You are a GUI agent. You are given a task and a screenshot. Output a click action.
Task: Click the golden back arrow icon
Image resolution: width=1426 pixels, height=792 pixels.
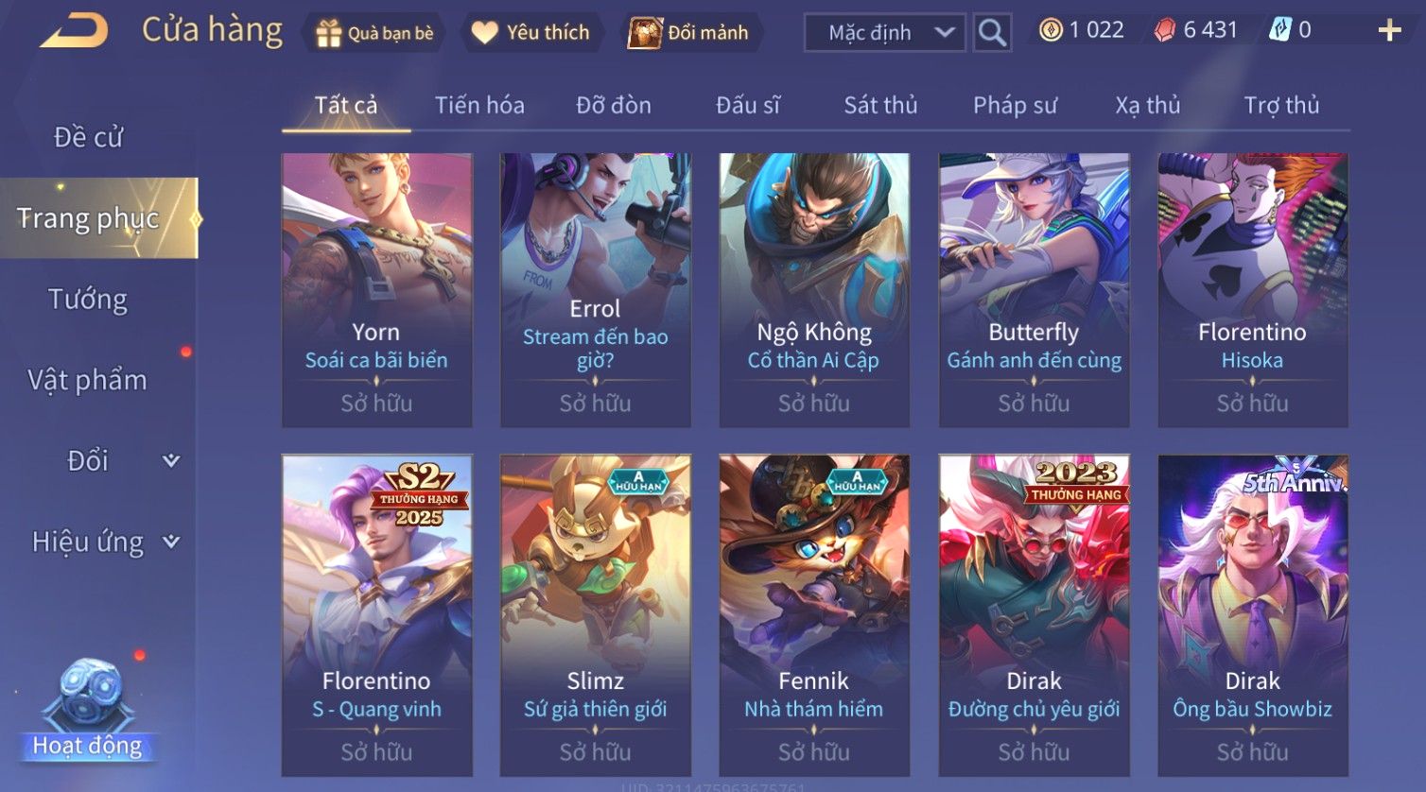[74, 32]
